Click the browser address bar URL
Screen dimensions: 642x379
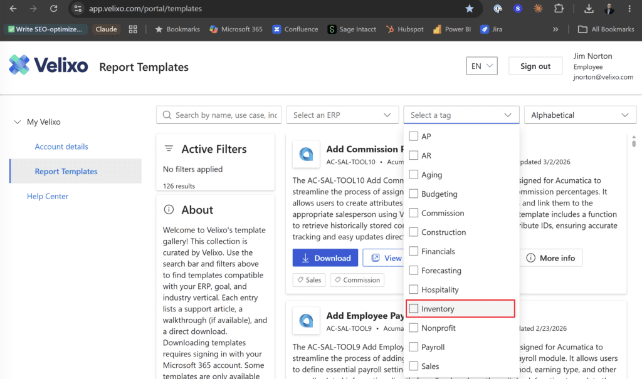pyautogui.click(x=145, y=9)
